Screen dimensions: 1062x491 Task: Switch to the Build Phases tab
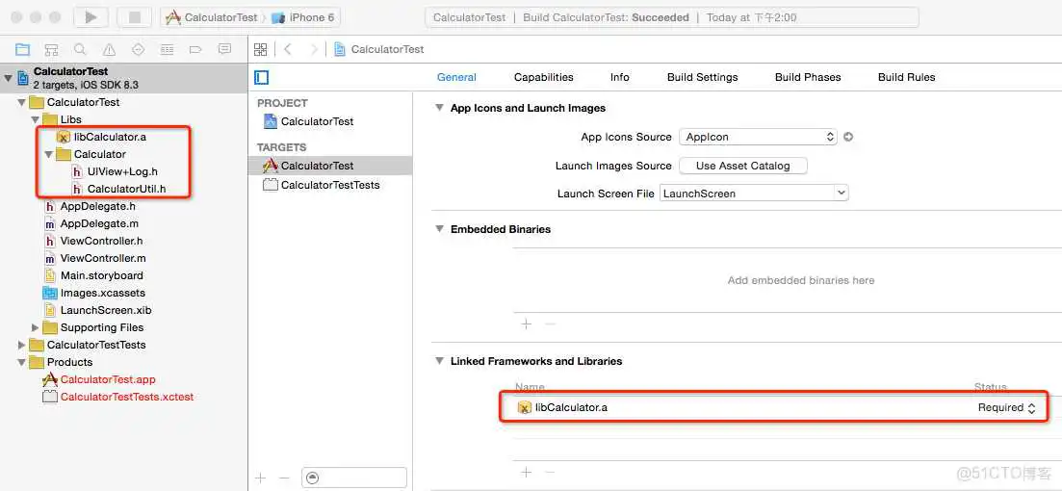pos(807,77)
